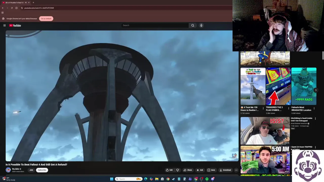Viewport: 324px width, 182px height.
Task: Dislike the video with thumbs-down
Action: point(177,170)
